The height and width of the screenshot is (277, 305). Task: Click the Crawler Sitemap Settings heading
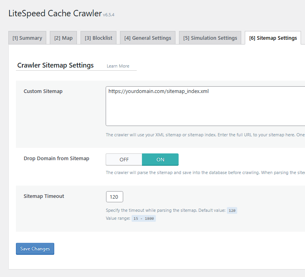click(55, 65)
